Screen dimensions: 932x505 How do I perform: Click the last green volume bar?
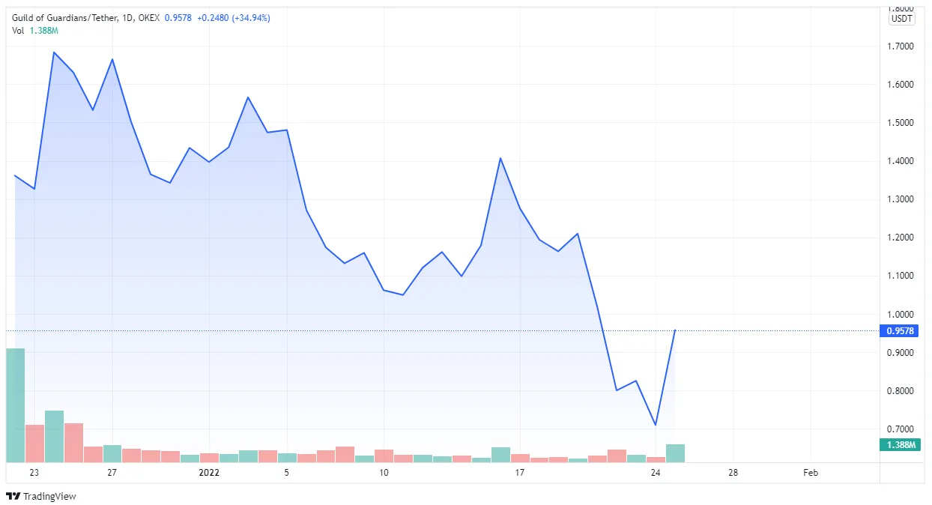coord(675,453)
